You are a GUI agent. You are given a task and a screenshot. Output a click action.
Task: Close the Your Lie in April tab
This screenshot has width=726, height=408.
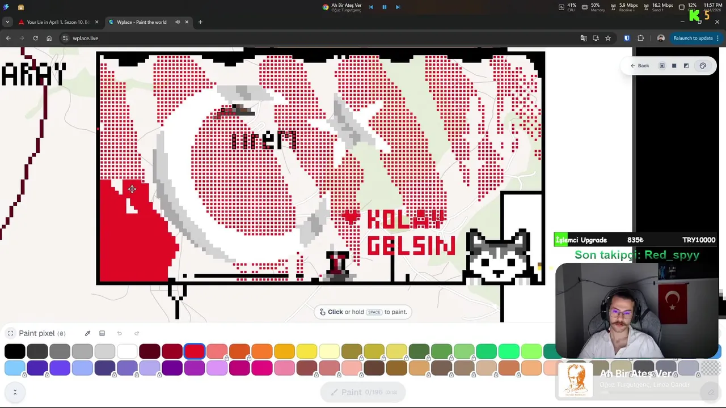(96, 22)
